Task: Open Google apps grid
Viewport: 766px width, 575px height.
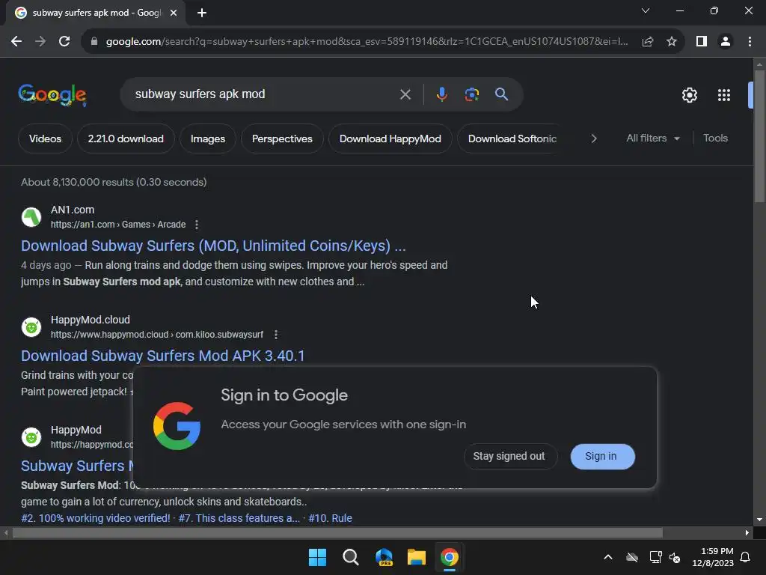Action: pos(724,95)
